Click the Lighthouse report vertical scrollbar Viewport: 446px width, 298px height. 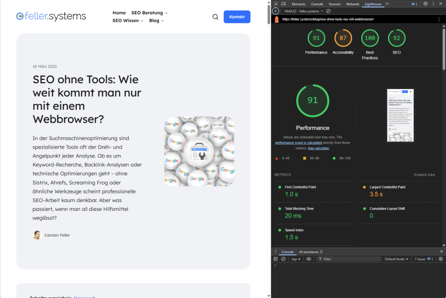click(444, 49)
